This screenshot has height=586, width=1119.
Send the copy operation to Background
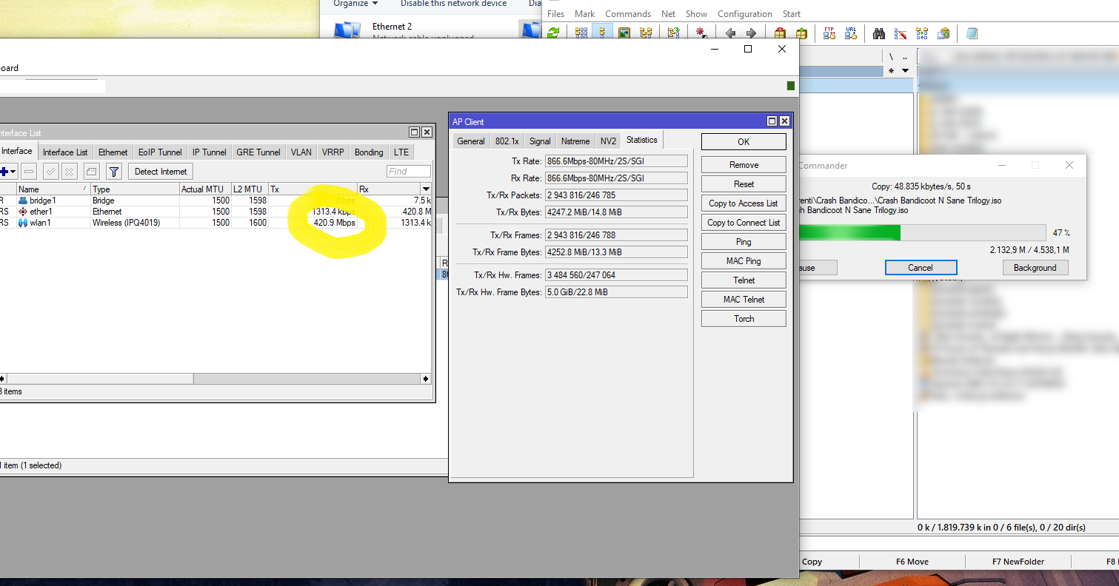click(1035, 267)
